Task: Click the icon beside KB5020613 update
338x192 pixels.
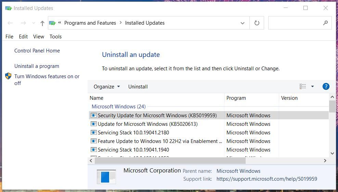Action: (x=93, y=124)
